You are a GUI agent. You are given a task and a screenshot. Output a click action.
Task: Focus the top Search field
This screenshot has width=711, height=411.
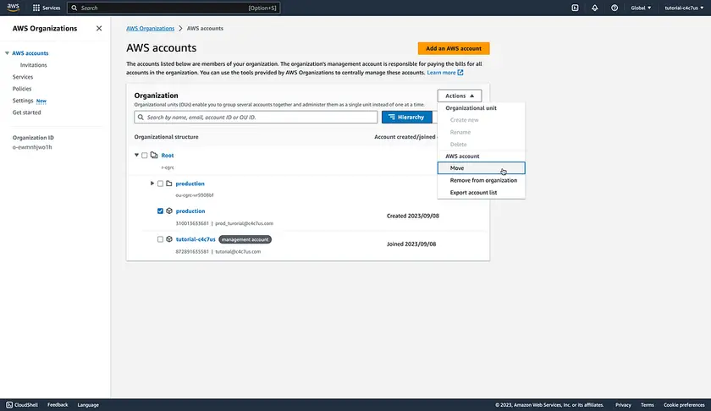(x=174, y=8)
